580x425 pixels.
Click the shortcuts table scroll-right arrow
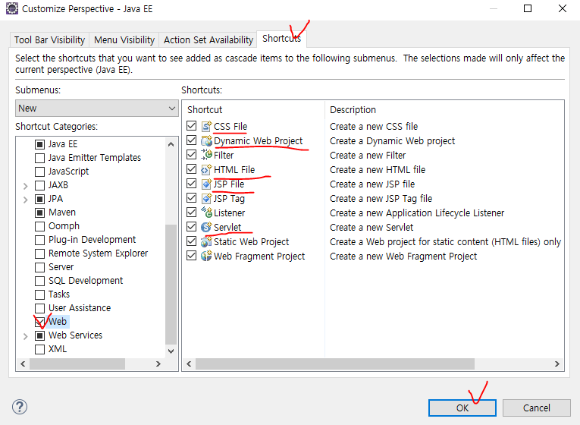tap(557, 364)
